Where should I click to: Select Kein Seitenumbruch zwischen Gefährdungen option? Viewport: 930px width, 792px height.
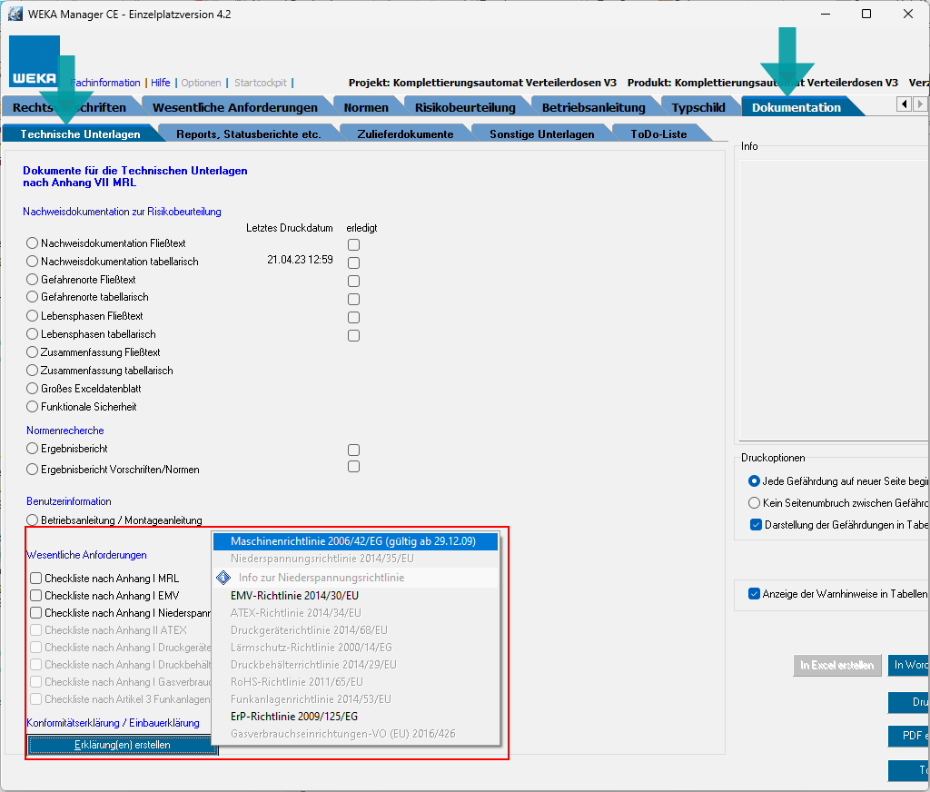[754, 502]
